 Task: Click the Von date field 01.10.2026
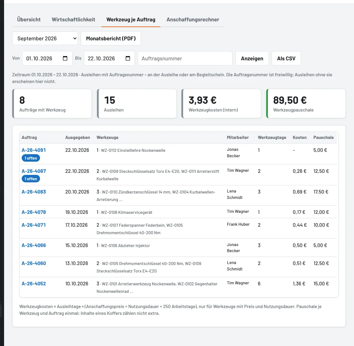(47, 58)
